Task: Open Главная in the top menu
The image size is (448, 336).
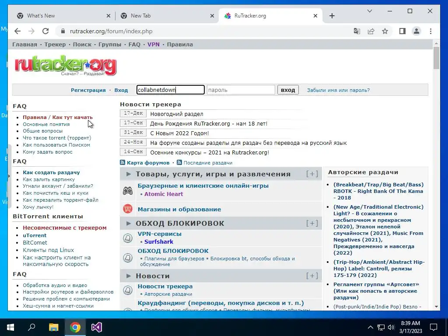Action: (x=24, y=44)
